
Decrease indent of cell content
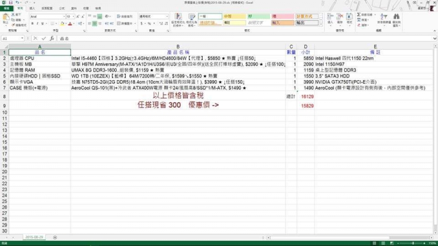tap(106, 24)
